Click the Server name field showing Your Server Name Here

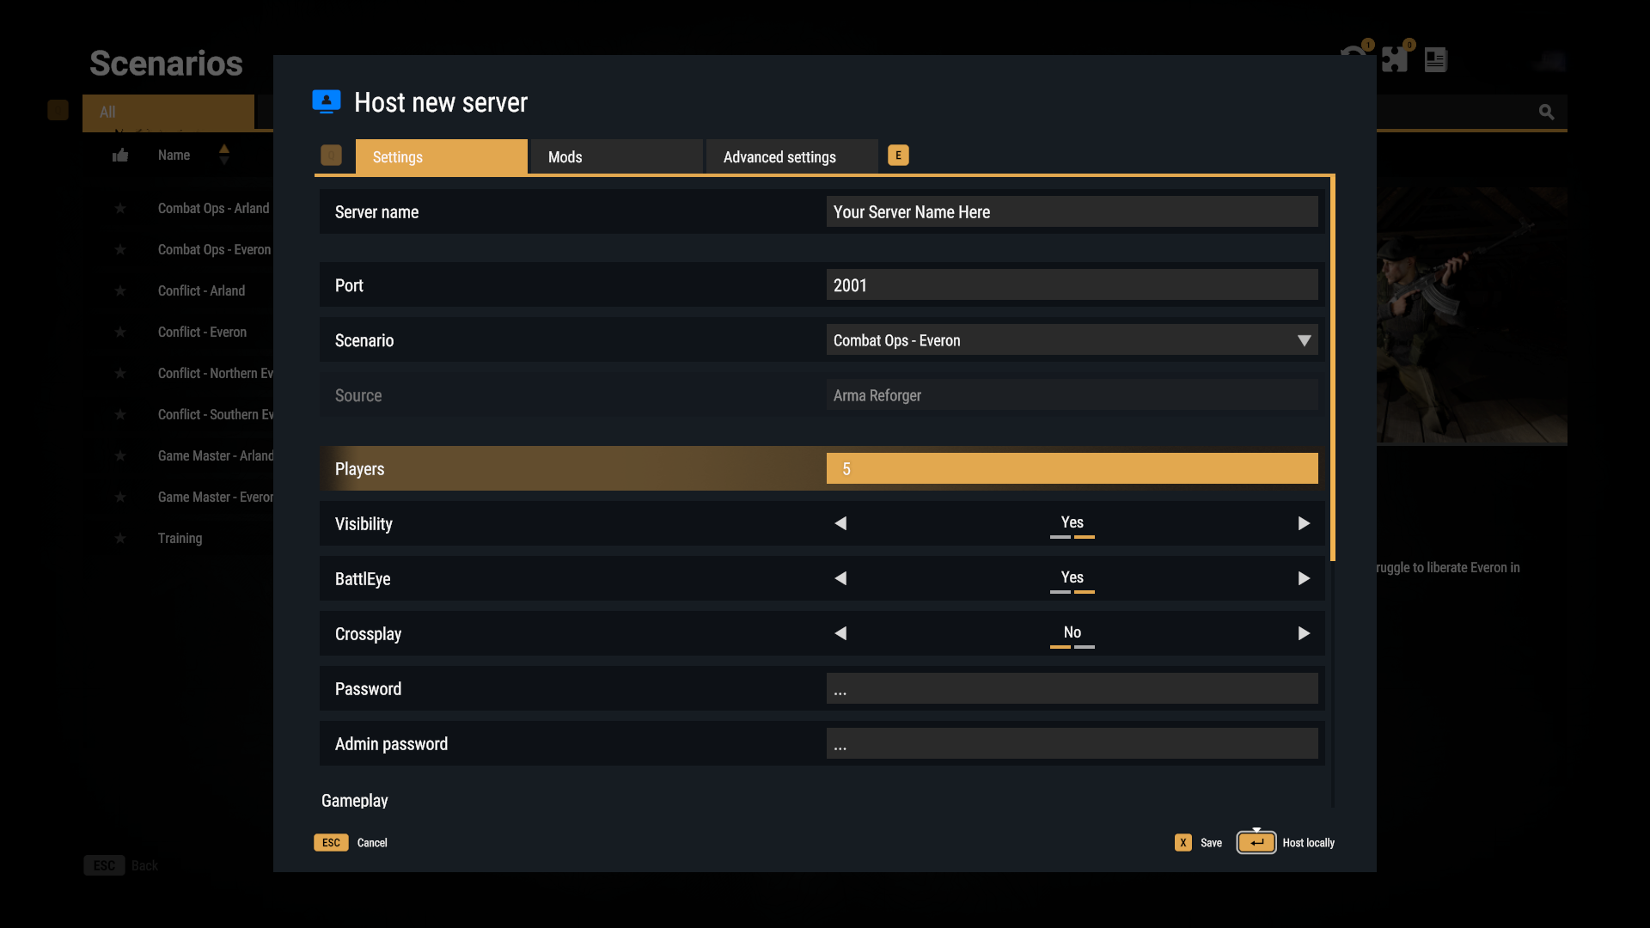(x=1072, y=211)
